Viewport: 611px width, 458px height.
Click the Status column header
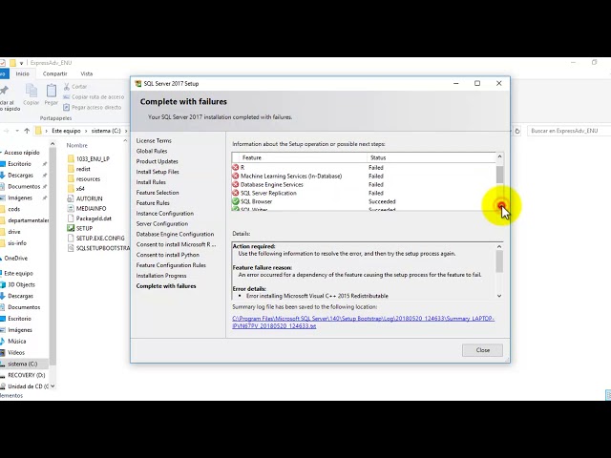(431, 157)
